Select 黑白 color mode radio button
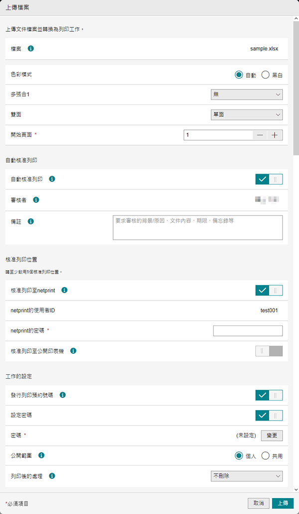299x514 pixels. [x=266, y=75]
